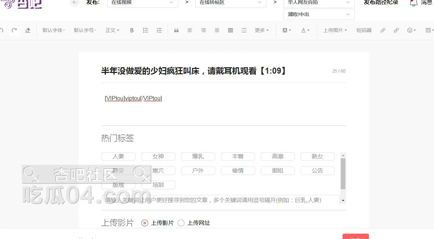Select the 上传影片 radio button
This screenshot has width=434, height=239.
click(x=145, y=223)
